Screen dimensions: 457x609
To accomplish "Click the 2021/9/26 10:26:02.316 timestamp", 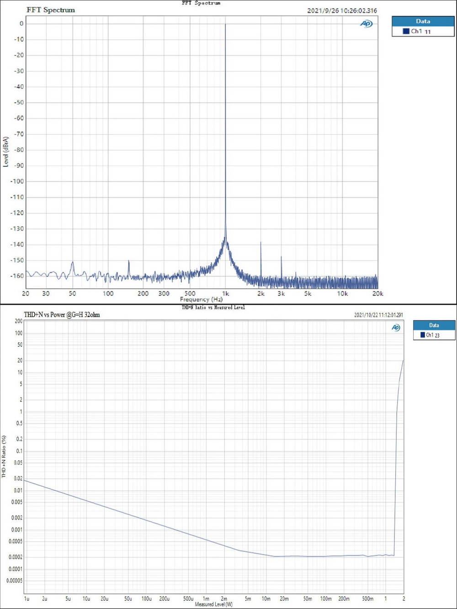I will pos(342,11).
